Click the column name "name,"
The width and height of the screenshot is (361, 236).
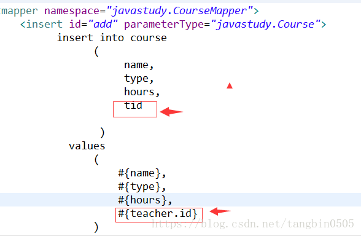139,65
